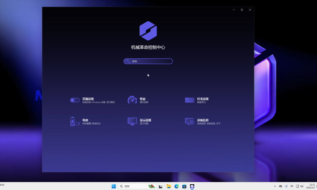Viewport: 317px width, 190px height.
Task: Click the 机械革命 hexagon logo
Action: coord(148,31)
